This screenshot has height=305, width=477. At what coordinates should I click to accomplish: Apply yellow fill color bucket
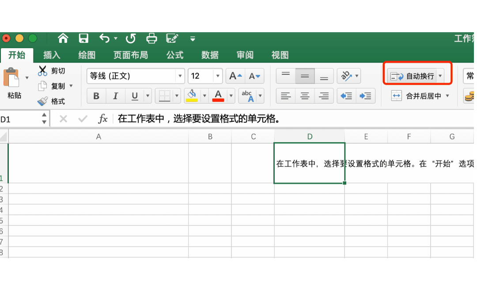192,96
